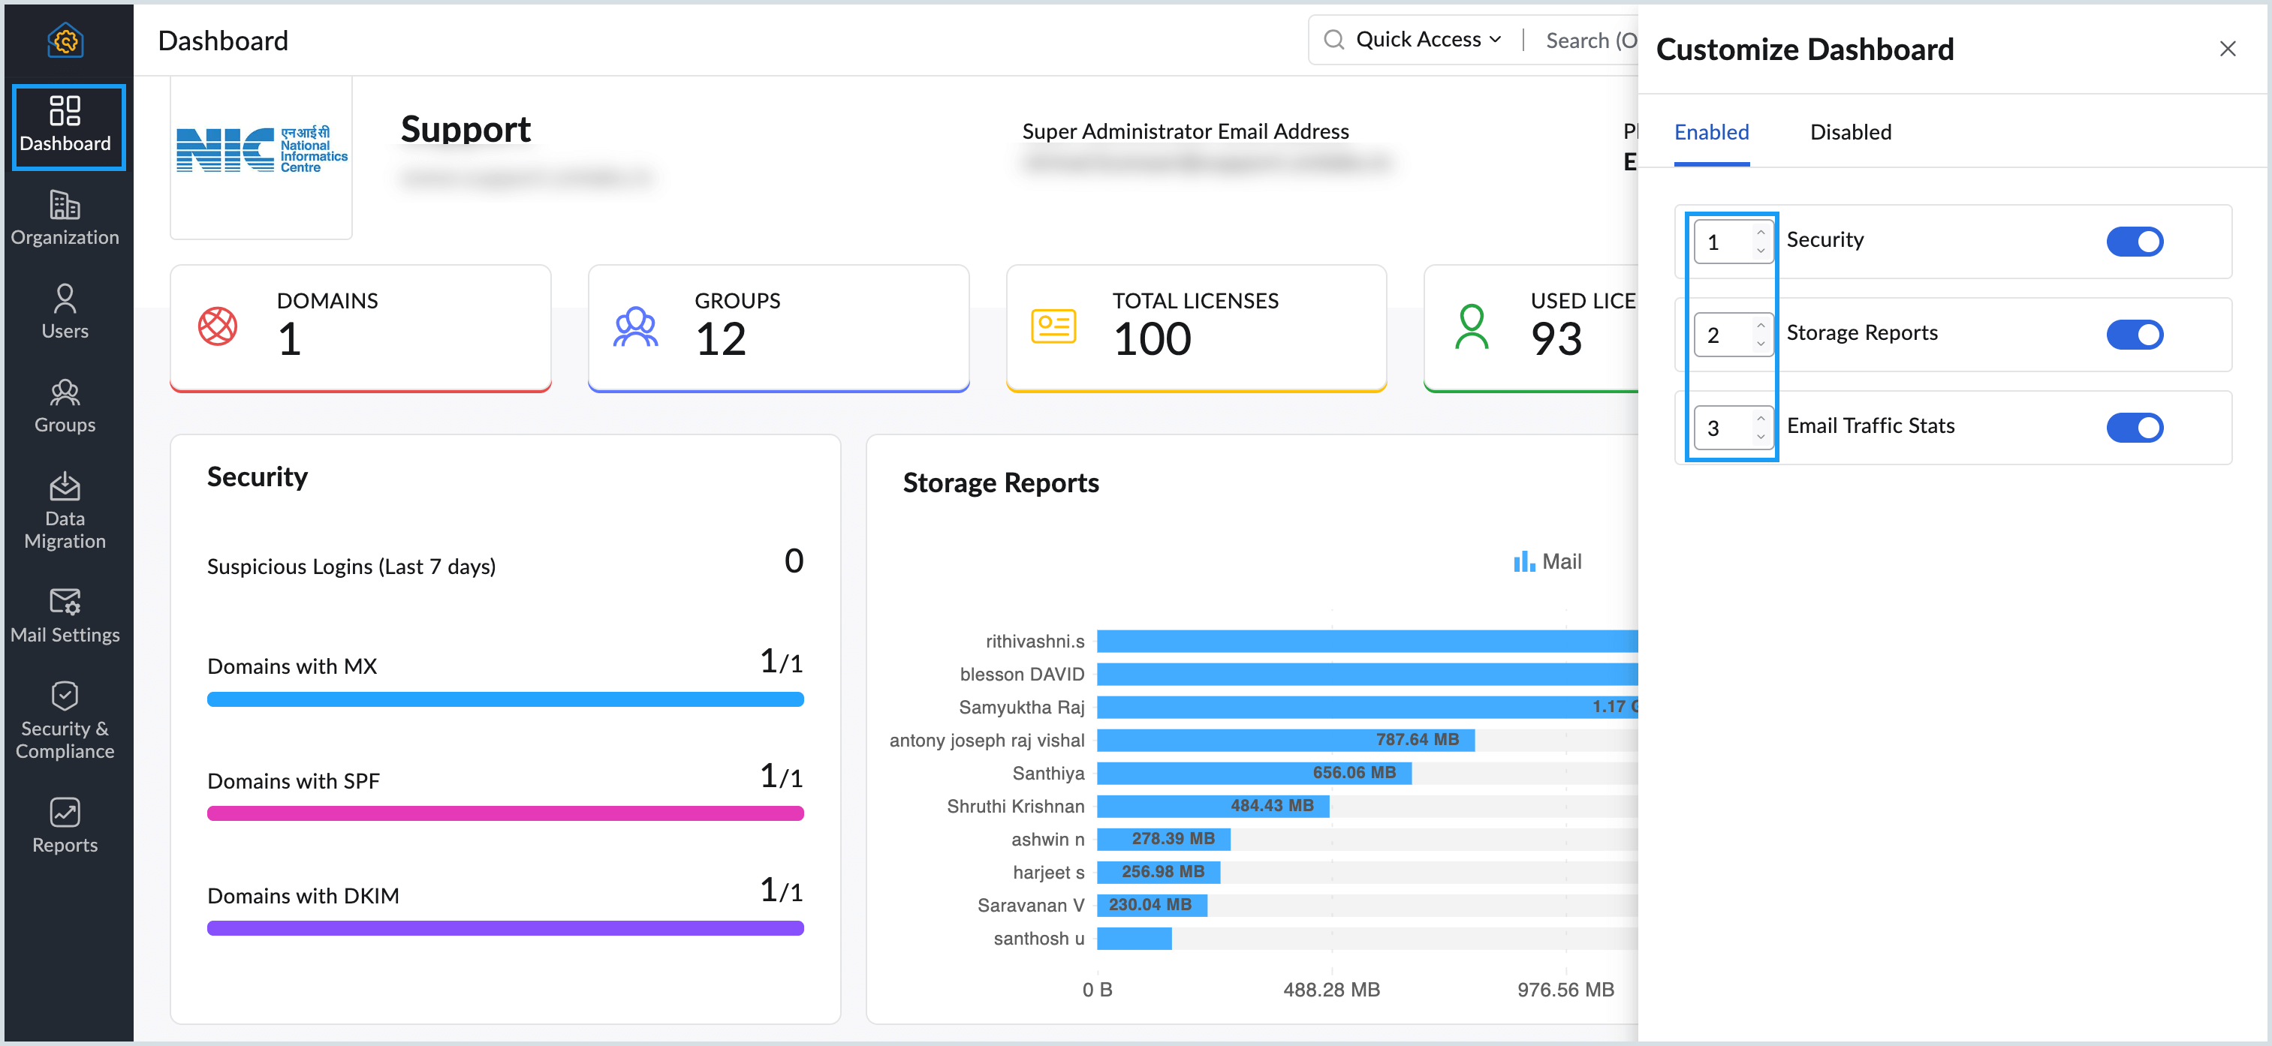
Task: Open Reports sidebar icon
Action: coord(65,825)
